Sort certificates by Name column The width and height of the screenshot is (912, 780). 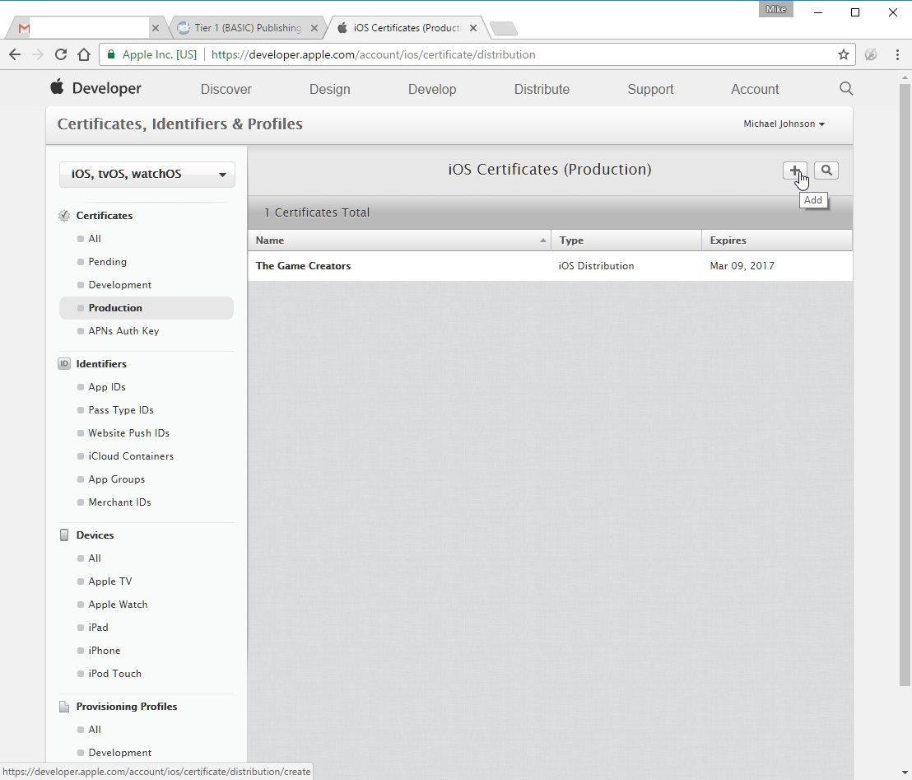point(399,241)
